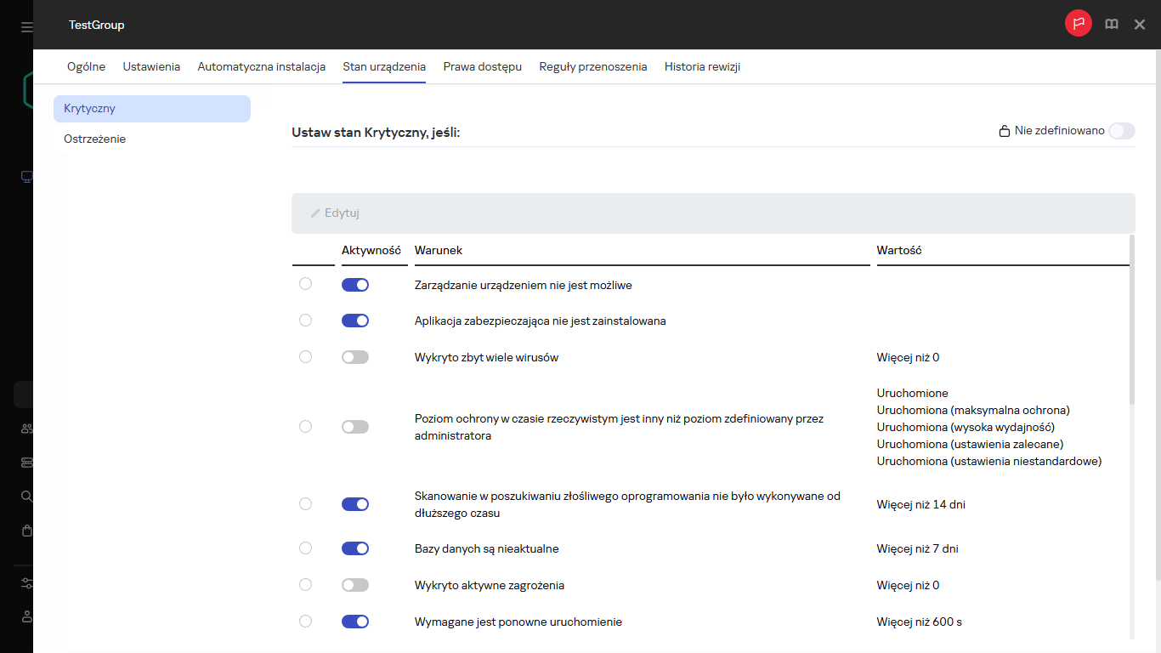This screenshot has width=1161, height=653.
Task: Disable the Bazy danych są nieaktualne toggle
Action: 355,548
